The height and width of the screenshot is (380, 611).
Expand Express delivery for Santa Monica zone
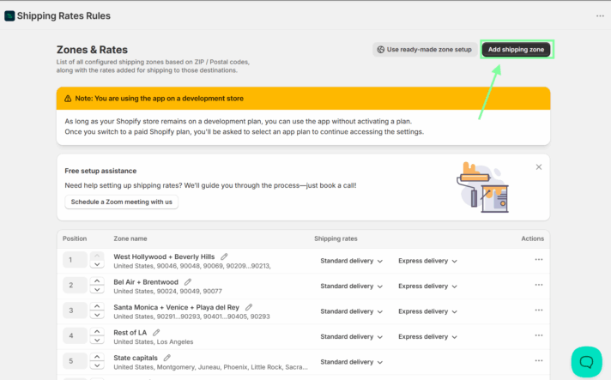[427, 311]
